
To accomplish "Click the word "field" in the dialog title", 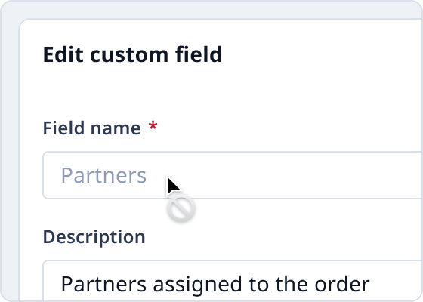I will tap(199, 54).
